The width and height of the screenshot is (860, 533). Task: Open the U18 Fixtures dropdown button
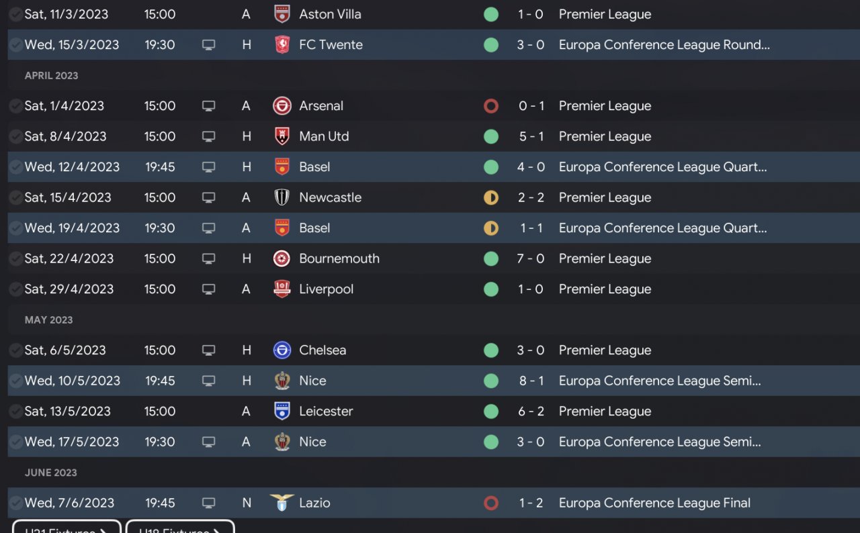(180, 528)
